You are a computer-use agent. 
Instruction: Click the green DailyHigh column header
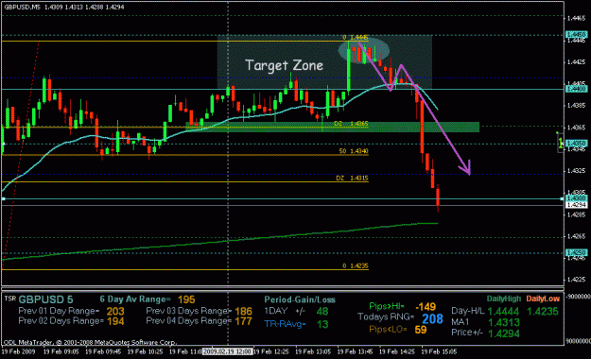tap(504, 299)
